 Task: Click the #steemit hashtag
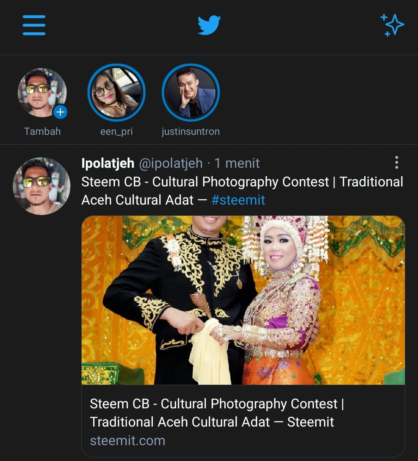pos(238,200)
